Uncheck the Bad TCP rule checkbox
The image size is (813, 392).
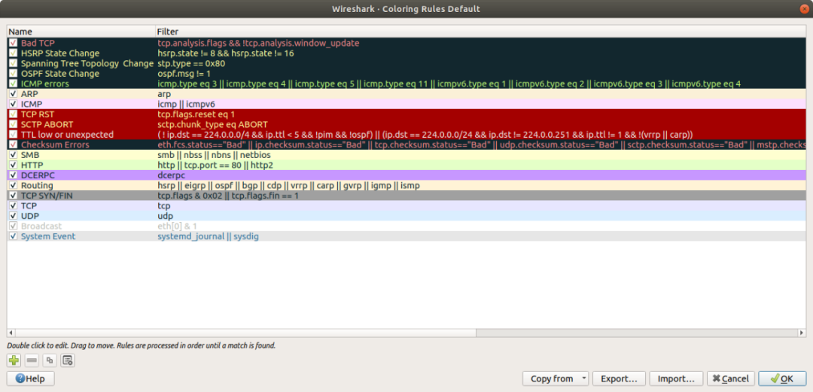click(13, 43)
